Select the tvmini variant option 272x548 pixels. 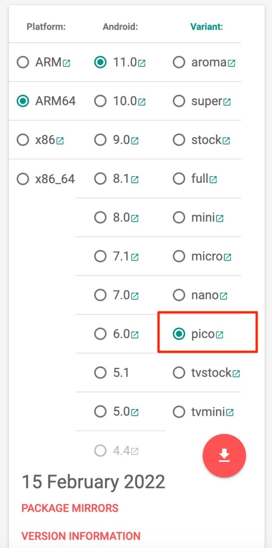coord(179,412)
